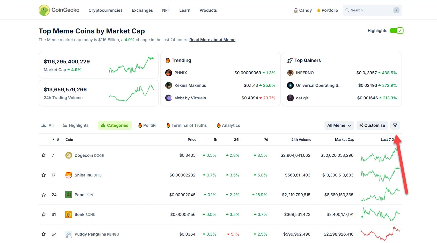Click the Bonk coin icon
The image size is (437, 243).
pyautogui.click(x=69, y=214)
